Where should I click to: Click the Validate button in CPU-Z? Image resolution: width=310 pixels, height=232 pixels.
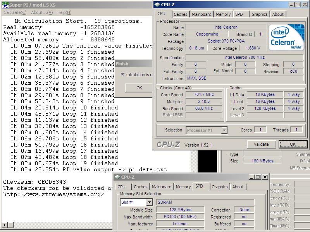(261, 144)
